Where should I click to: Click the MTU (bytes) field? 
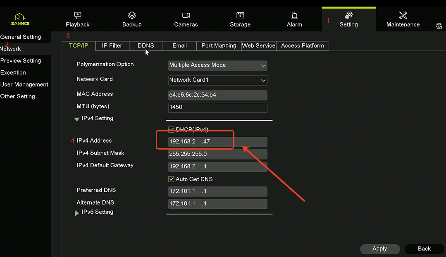pos(217,107)
